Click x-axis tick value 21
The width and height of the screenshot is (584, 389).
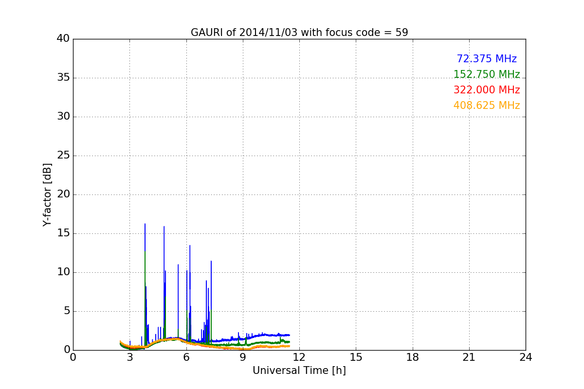(469, 357)
